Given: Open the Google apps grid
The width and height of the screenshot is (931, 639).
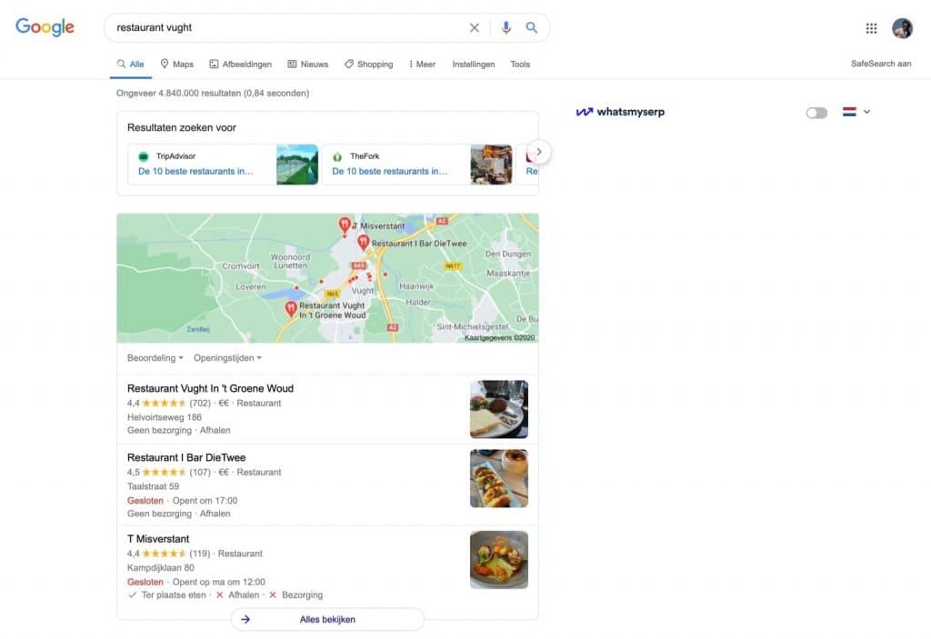Looking at the screenshot, I should [x=870, y=27].
